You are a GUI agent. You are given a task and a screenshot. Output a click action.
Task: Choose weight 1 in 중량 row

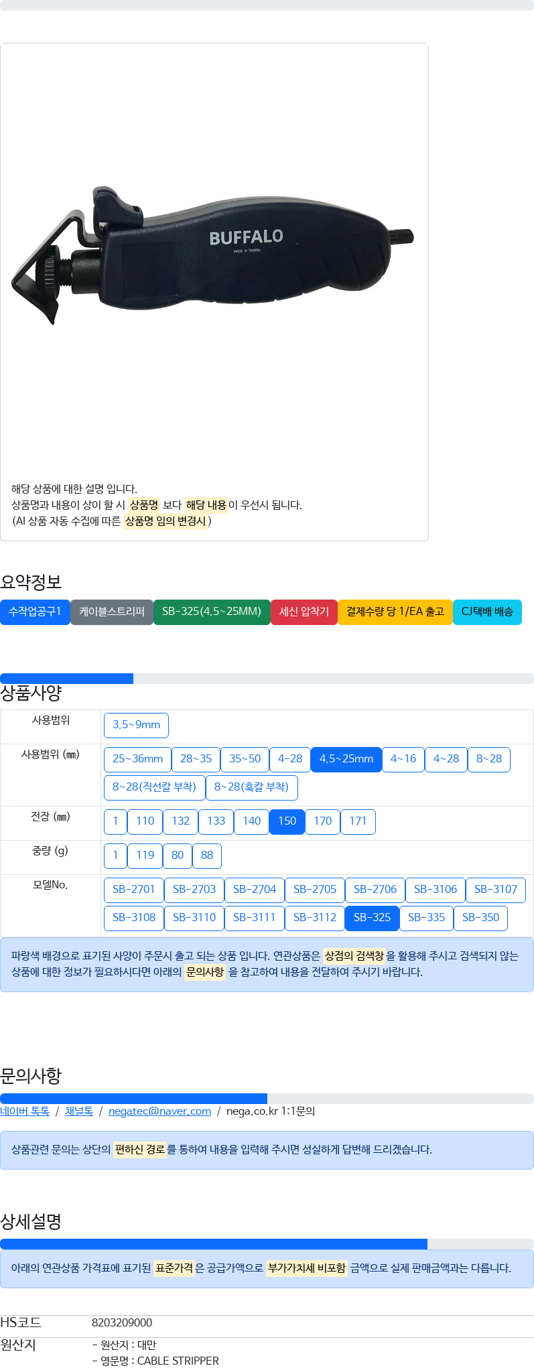coord(116,855)
